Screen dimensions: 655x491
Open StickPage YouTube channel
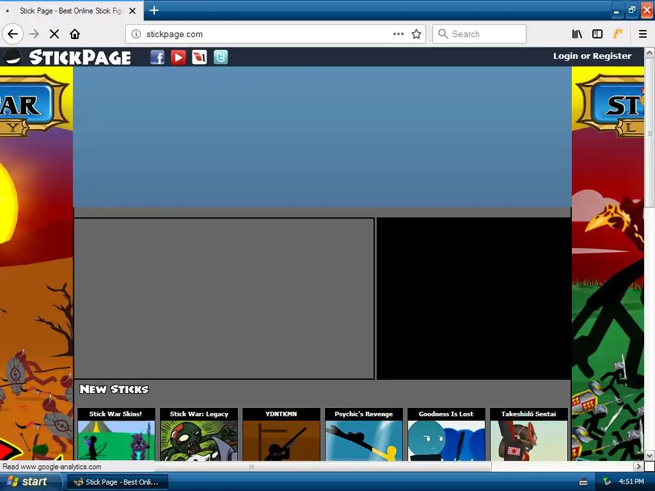(x=178, y=57)
